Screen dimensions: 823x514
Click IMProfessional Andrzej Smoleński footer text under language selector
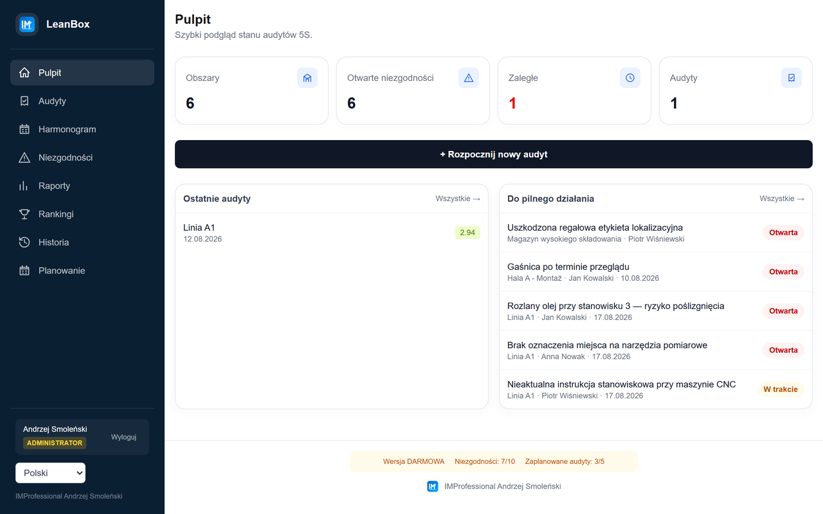click(x=69, y=496)
